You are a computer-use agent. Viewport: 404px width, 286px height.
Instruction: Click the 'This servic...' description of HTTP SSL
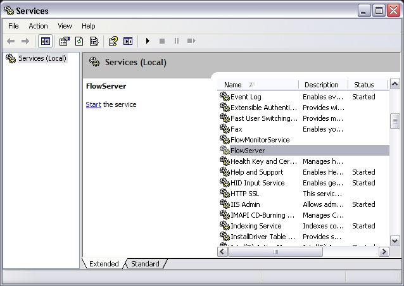tap(322, 194)
